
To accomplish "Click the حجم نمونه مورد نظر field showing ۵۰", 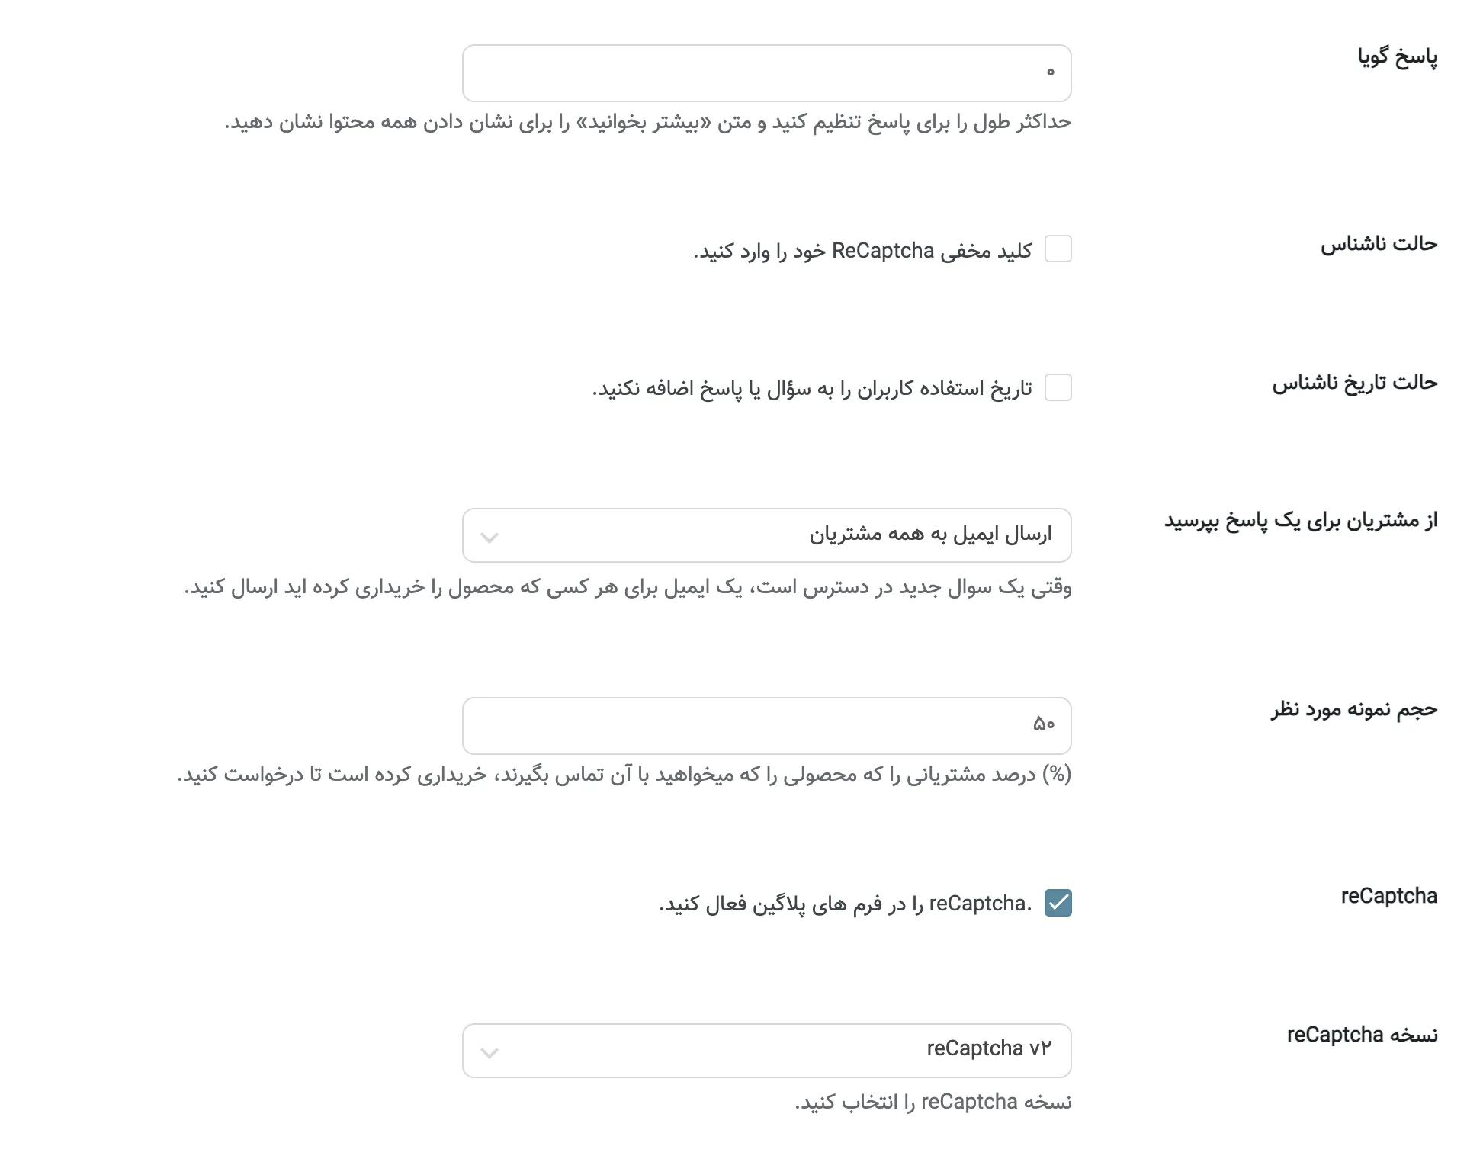I will click(766, 726).
